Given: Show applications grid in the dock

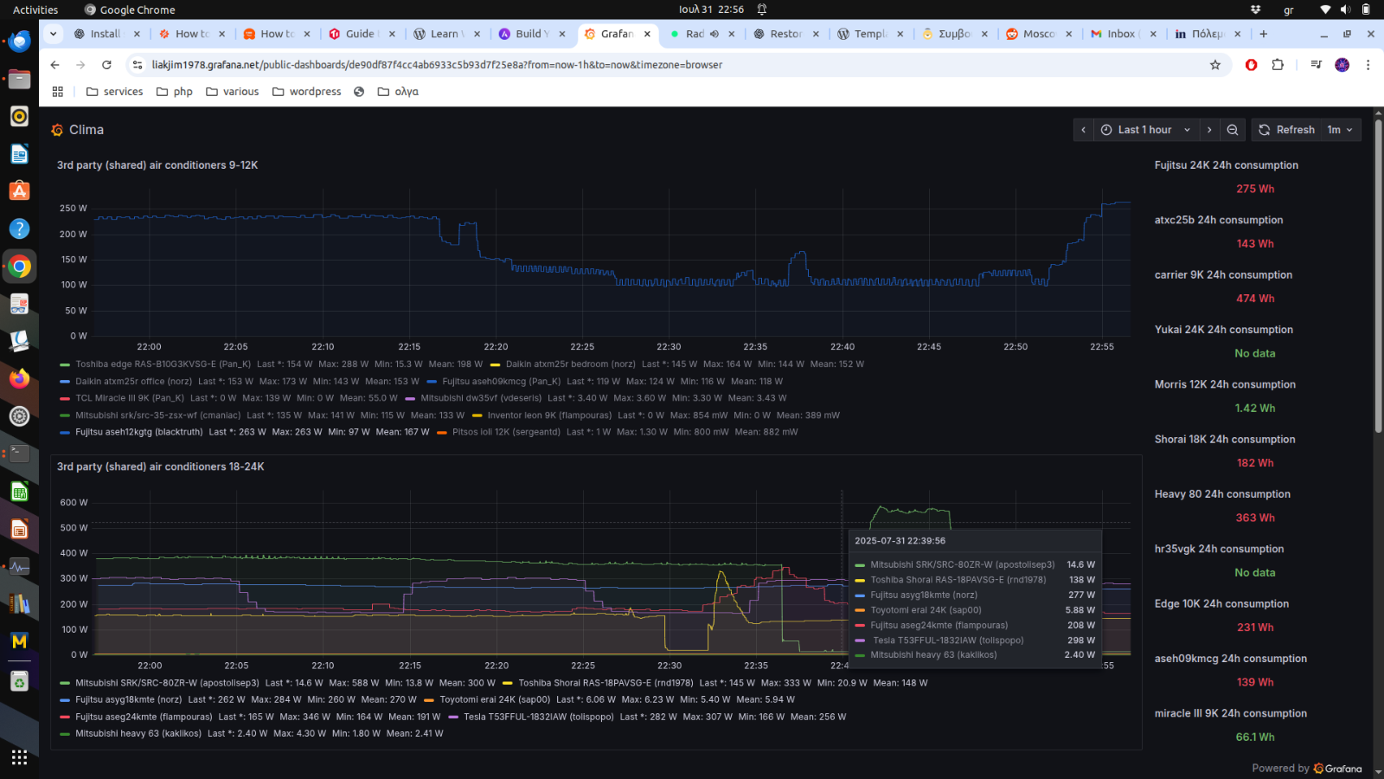Looking at the screenshot, I should (19, 757).
